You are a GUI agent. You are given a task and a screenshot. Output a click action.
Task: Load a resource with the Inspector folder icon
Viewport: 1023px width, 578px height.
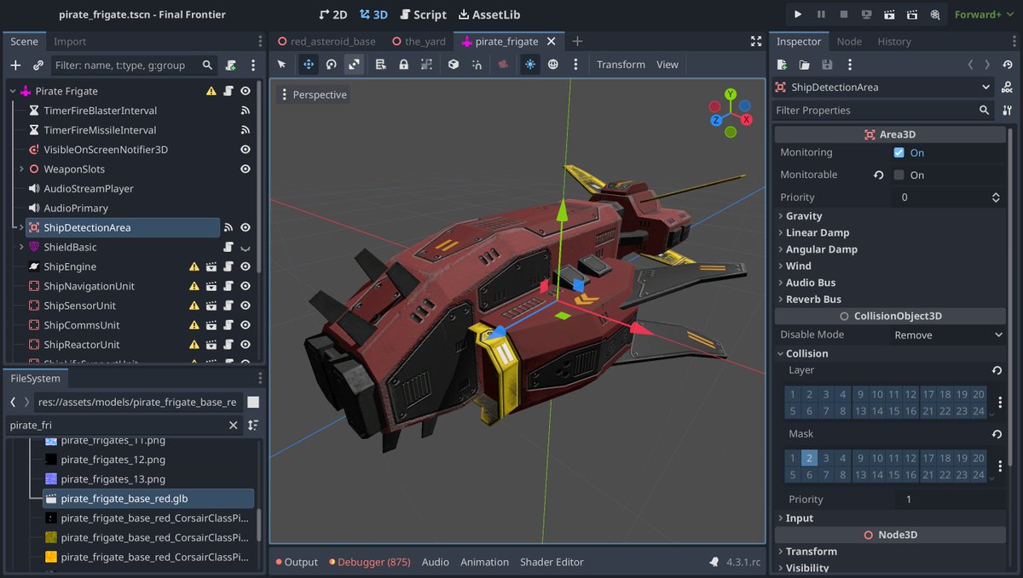point(804,65)
